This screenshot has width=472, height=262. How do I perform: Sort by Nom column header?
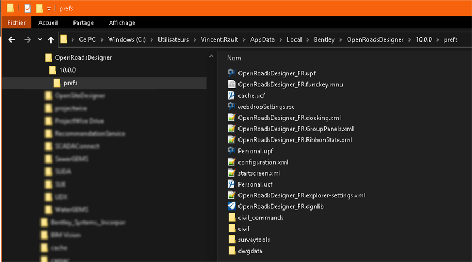coord(234,59)
